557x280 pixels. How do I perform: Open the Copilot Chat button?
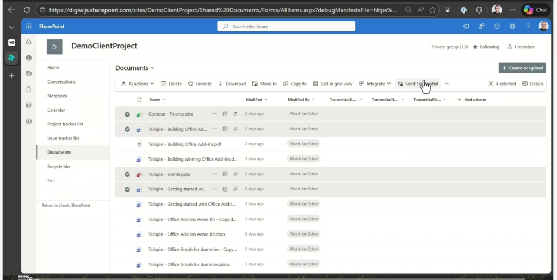536,10
